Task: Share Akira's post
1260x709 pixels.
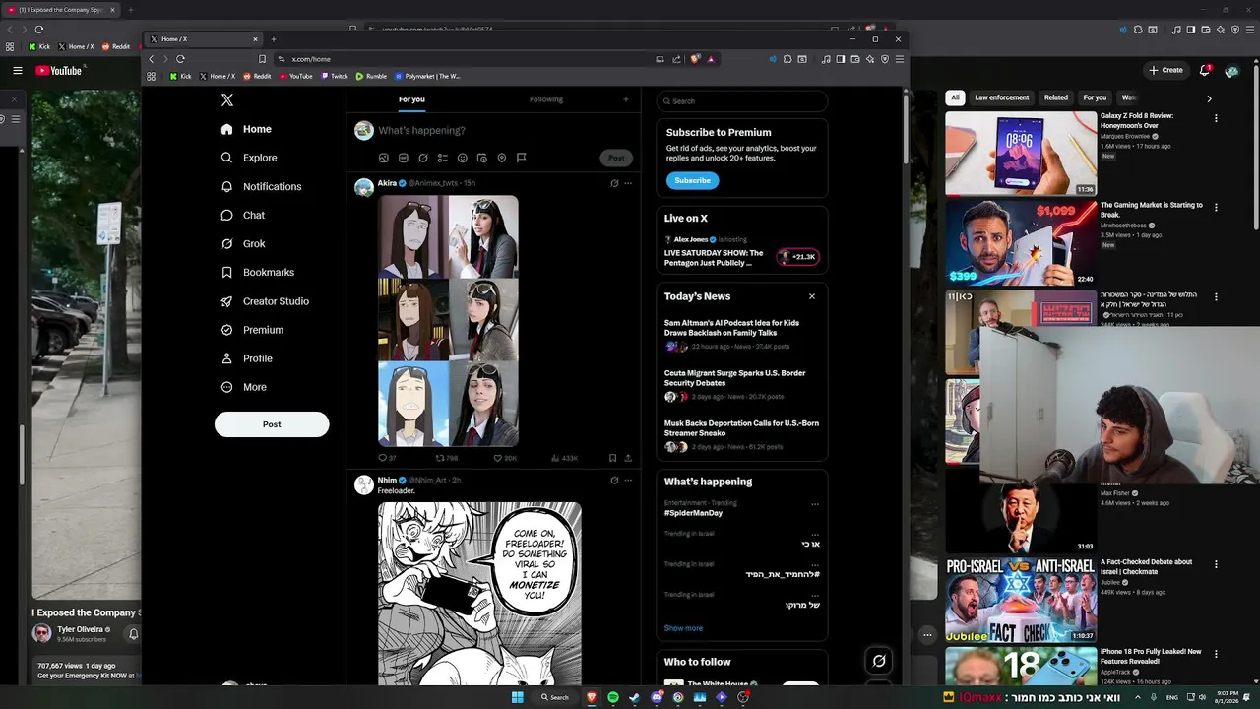Action: click(628, 458)
